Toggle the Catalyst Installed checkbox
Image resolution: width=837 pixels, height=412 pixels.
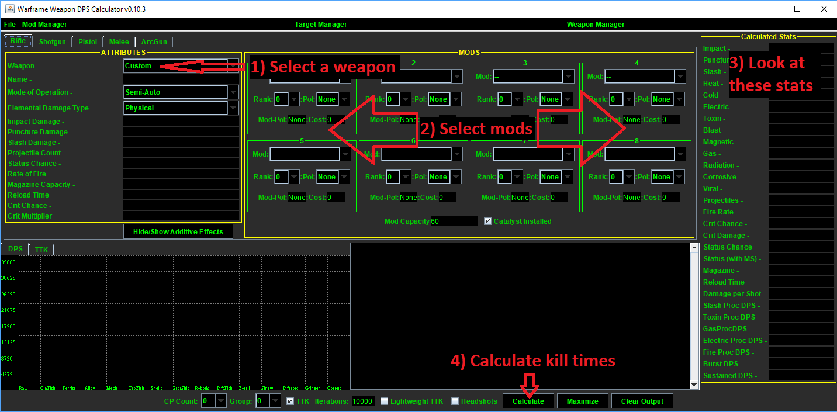coord(489,221)
